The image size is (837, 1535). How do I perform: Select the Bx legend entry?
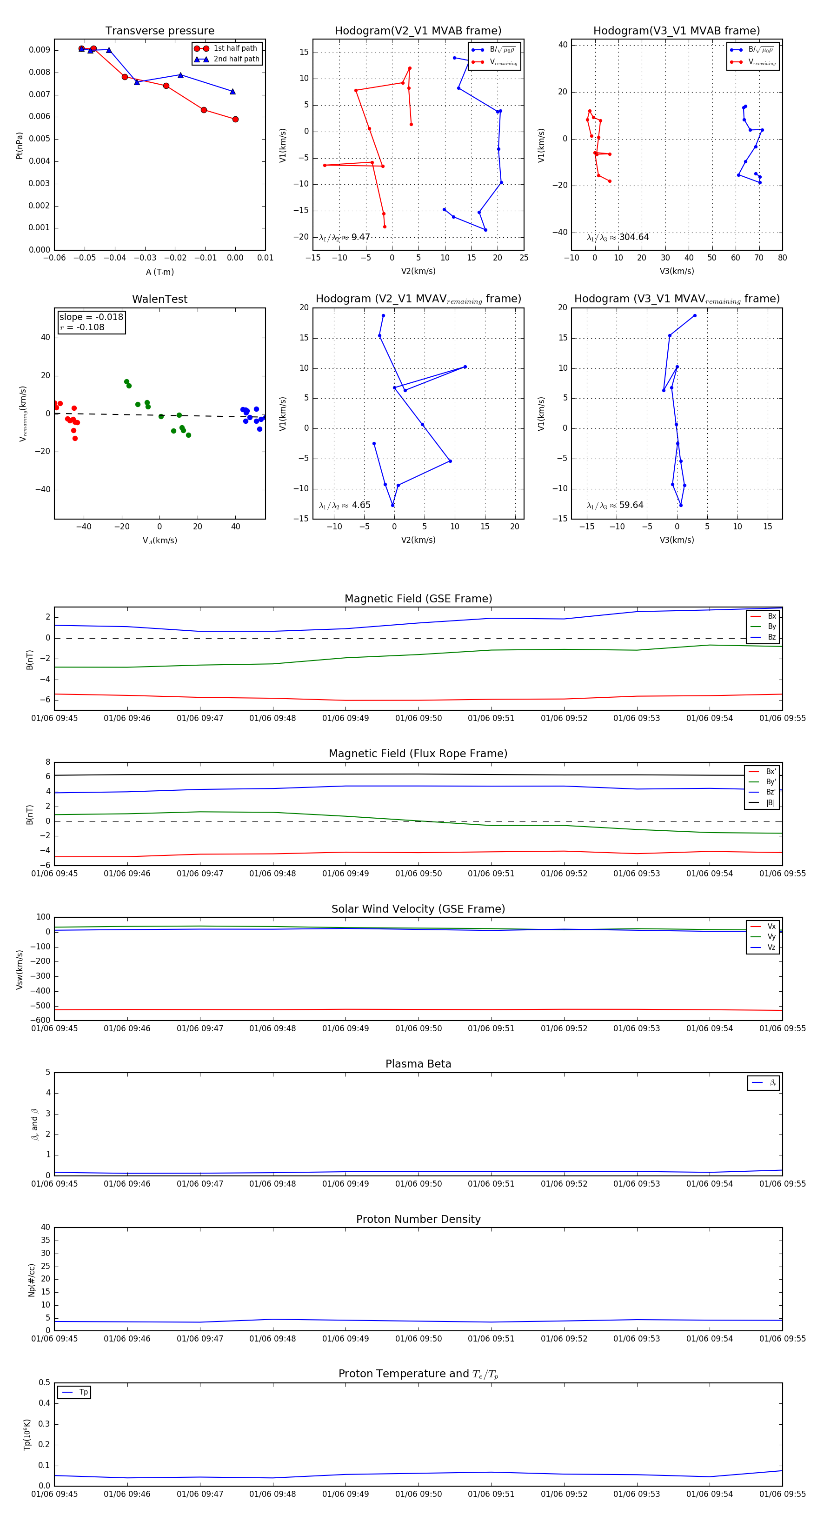point(763,616)
